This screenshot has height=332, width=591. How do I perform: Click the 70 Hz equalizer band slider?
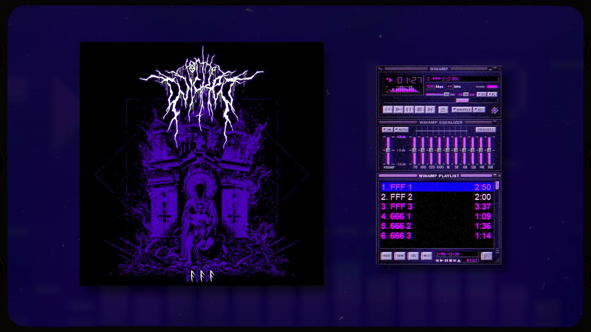(x=415, y=150)
